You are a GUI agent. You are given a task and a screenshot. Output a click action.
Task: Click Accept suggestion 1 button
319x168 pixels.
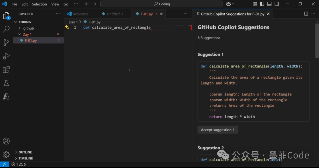pos(218,130)
